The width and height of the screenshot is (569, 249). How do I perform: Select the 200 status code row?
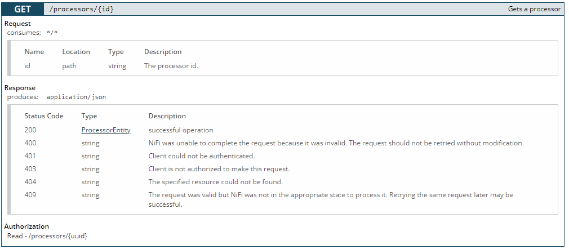point(30,130)
